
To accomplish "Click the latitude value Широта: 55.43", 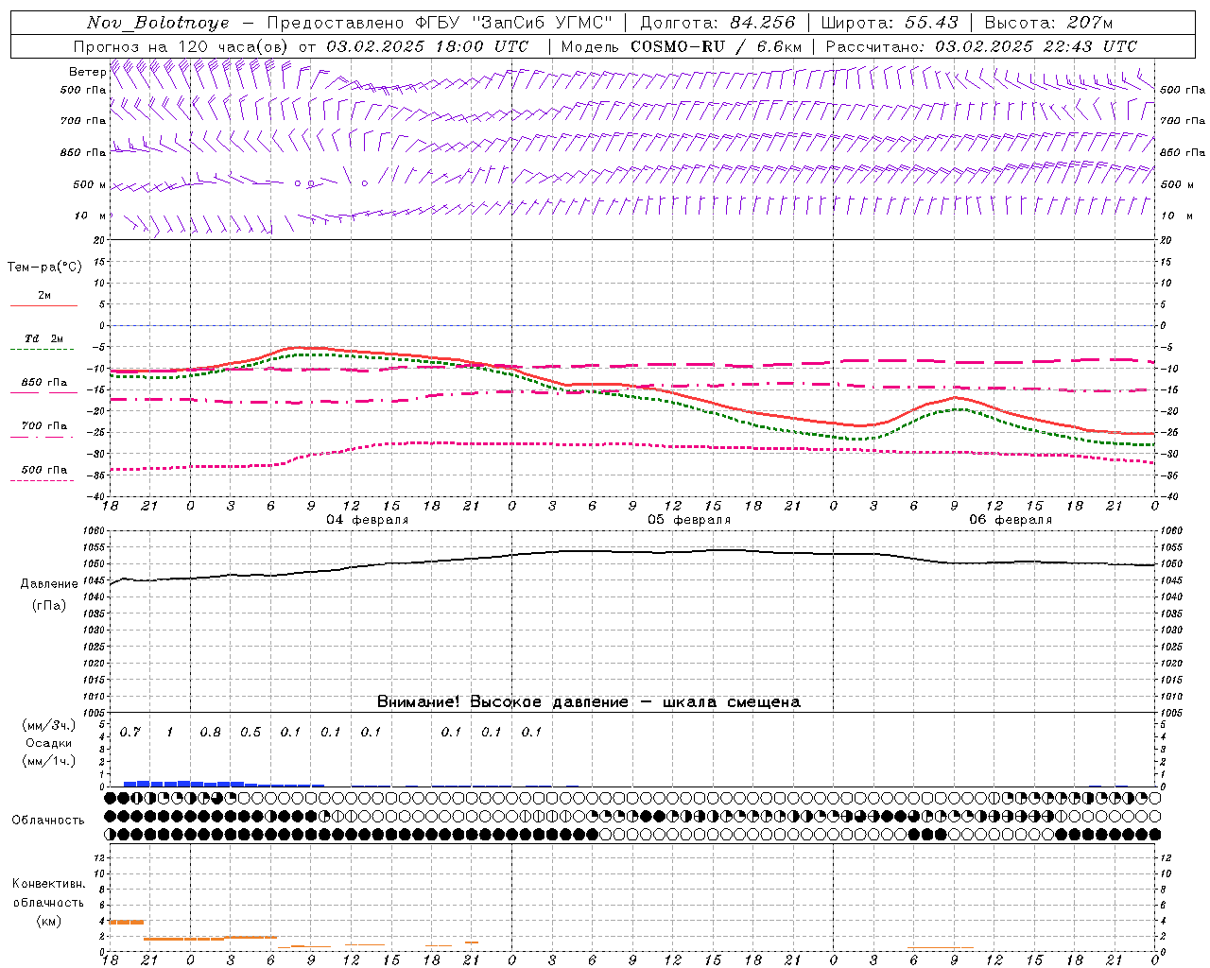I will (x=890, y=23).
